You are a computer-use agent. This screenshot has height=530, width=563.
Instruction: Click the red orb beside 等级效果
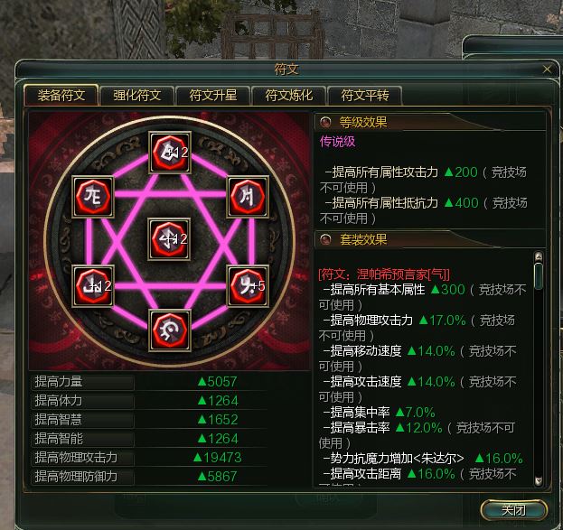325,123
